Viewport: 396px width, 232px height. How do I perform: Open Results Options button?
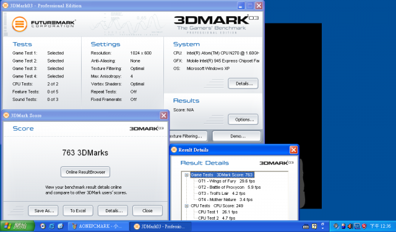point(243,119)
